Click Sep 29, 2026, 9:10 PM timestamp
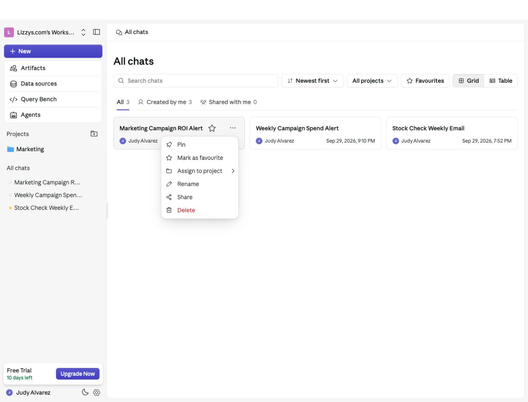This screenshot has width=528, height=402. pyautogui.click(x=351, y=141)
